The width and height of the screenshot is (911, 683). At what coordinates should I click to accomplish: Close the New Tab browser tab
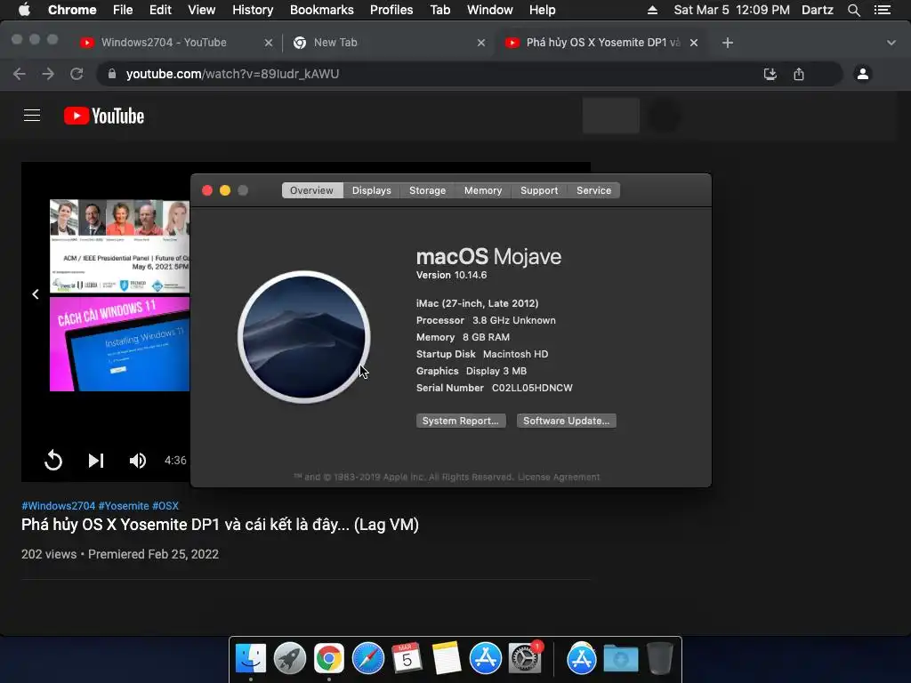[481, 43]
